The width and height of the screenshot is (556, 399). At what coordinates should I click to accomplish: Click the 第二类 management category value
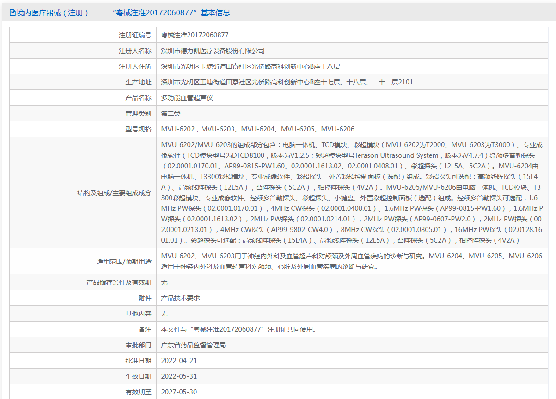[171, 113]
